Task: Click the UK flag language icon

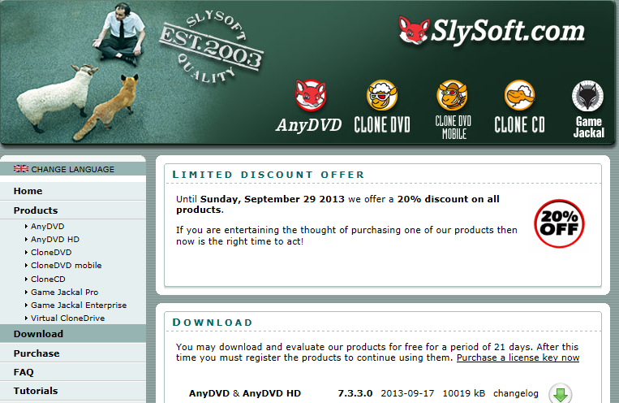Action: pyautogui.click(x=21, y=169)
